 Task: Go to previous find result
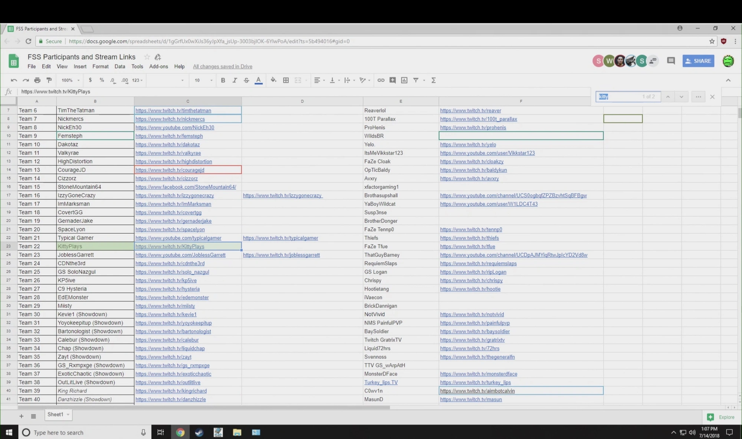(668, 97)
